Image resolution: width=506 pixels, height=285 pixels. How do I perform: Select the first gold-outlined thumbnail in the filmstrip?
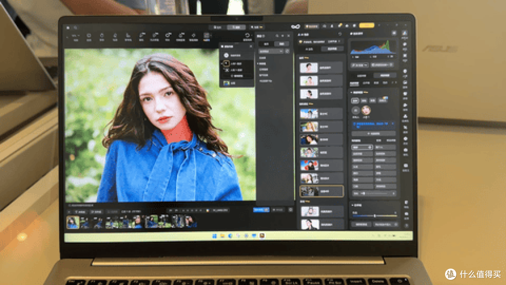[73, 222]
